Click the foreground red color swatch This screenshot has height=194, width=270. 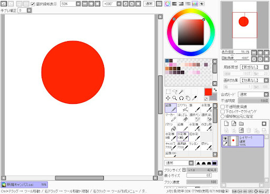click(x=208, y=92)
